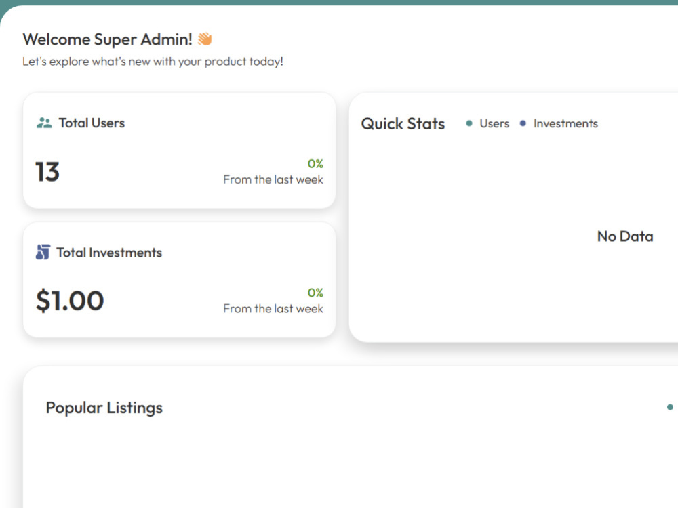Click 'From the last week' under Total Investments

coord(273,309)
